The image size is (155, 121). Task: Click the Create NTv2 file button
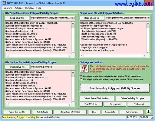click(17, 67)
